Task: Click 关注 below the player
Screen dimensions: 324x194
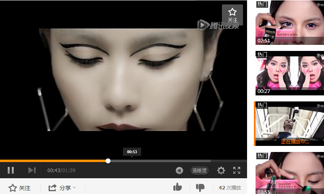Action: tap(19, 188)
